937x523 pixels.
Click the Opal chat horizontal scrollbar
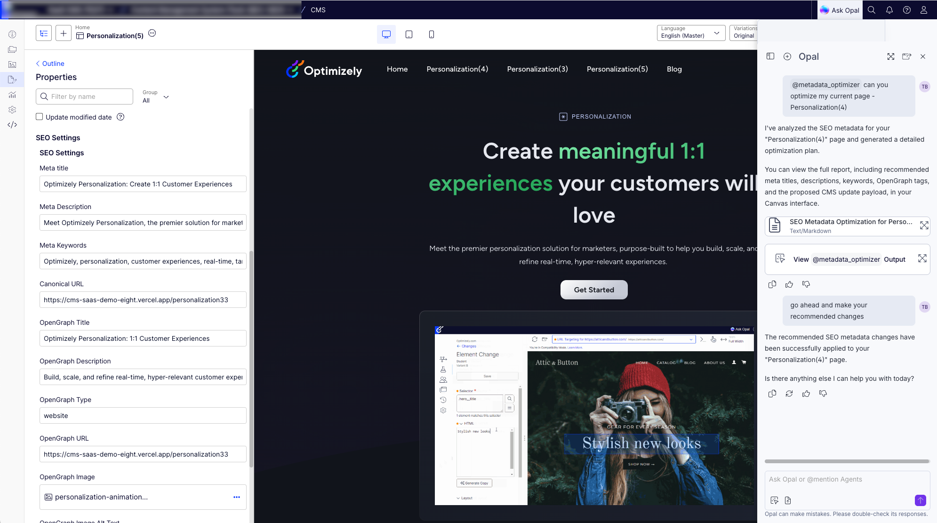[846, 461]
